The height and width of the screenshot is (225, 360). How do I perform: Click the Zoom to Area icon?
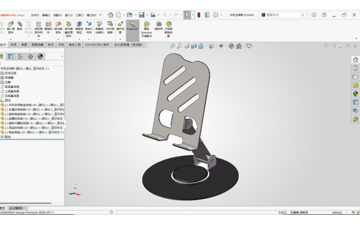click(179, 46)
